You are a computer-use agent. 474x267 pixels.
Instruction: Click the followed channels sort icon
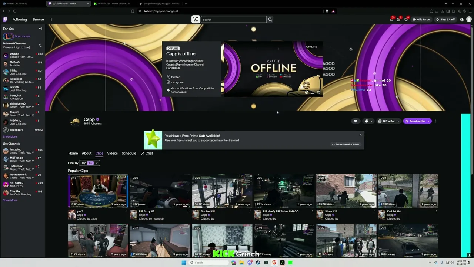[x=40, y=45]
